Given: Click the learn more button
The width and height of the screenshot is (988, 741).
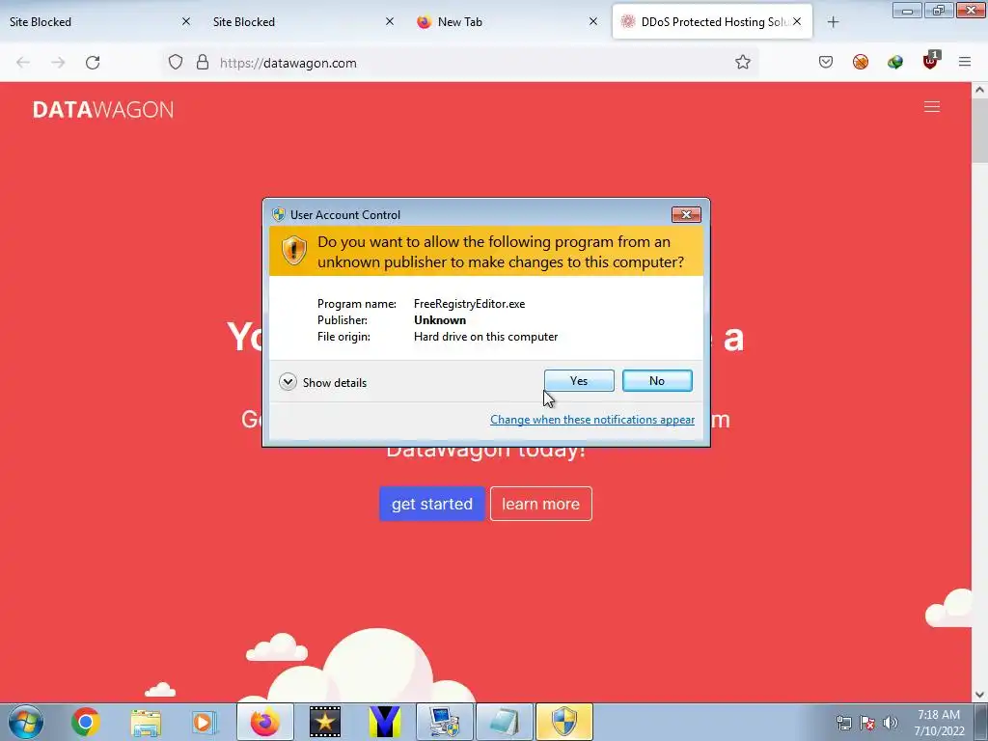Looking at the screenshot, I should click(540, 504).
